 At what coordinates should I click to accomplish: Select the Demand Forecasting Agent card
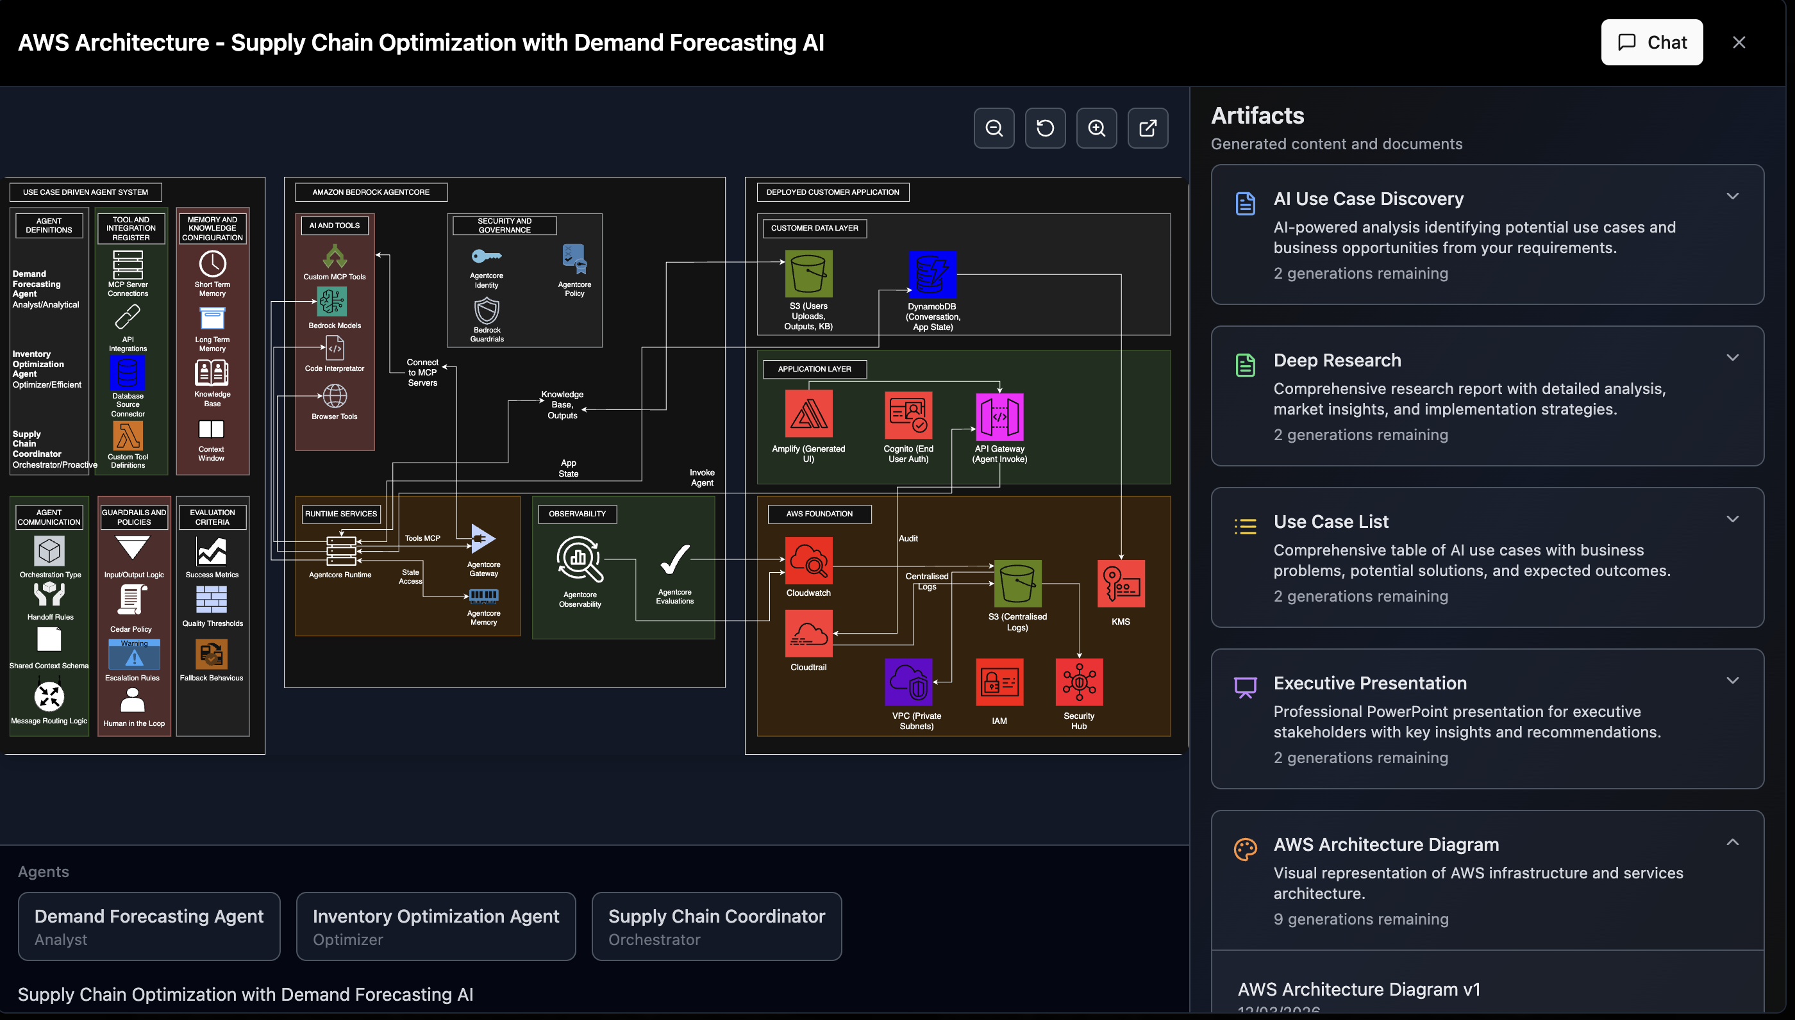pos(149,926)
